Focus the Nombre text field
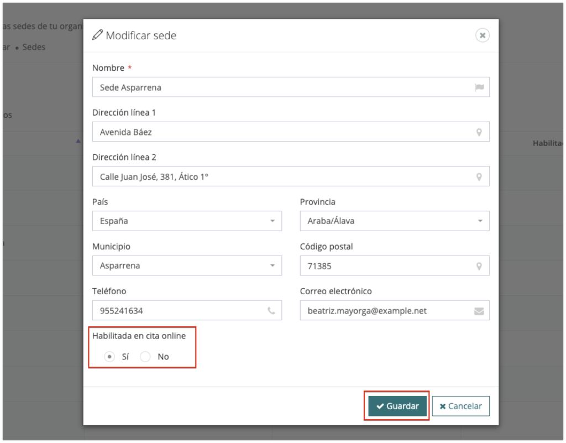Screen dimensions: 566x443 point(282,87)
